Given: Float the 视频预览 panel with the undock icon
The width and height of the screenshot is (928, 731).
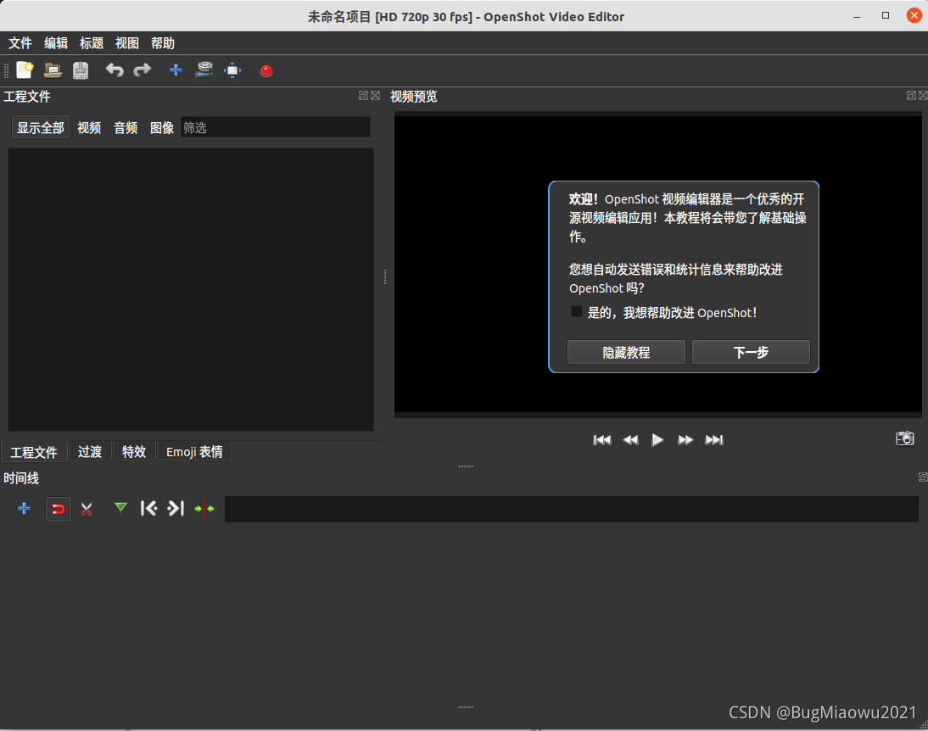Looking at the screenshot, I should click(911, 96).
